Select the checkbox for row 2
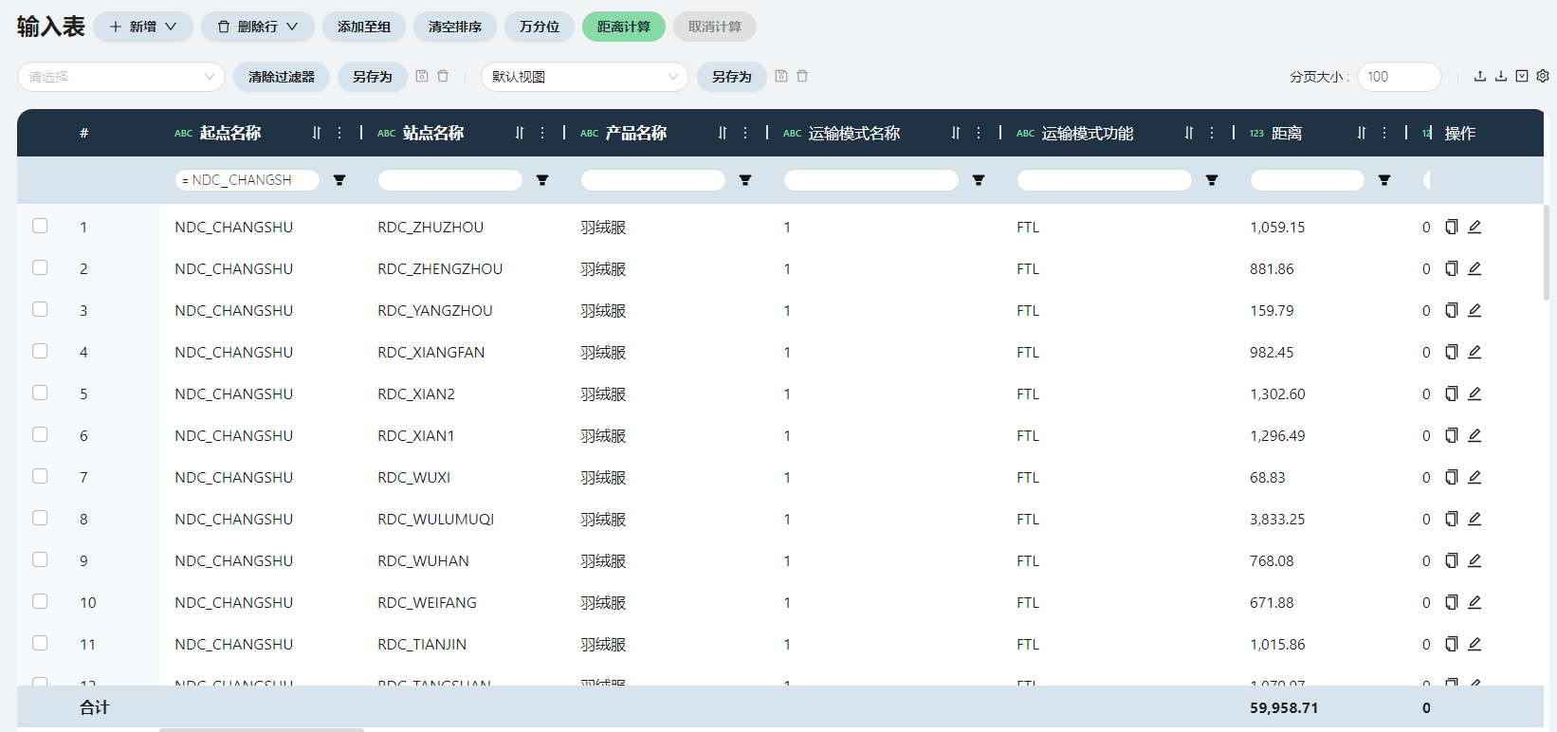Screen dimensions: 1557x732 coord(40,267)
